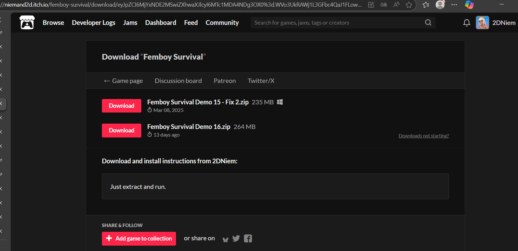Click the 'Femboy Survival Demo 16.zip' filename

point(189,127)
